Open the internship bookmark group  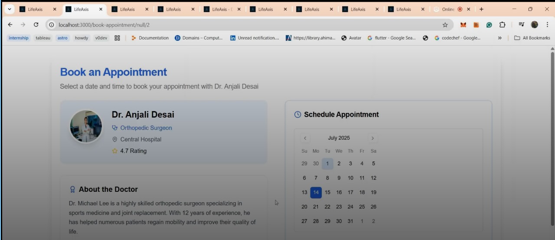(18, 38)
